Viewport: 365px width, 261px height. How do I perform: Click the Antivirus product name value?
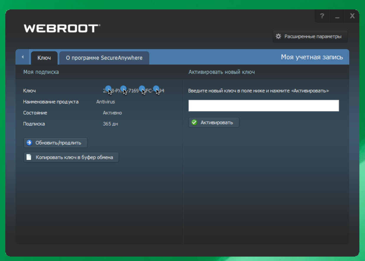(105, 102)
